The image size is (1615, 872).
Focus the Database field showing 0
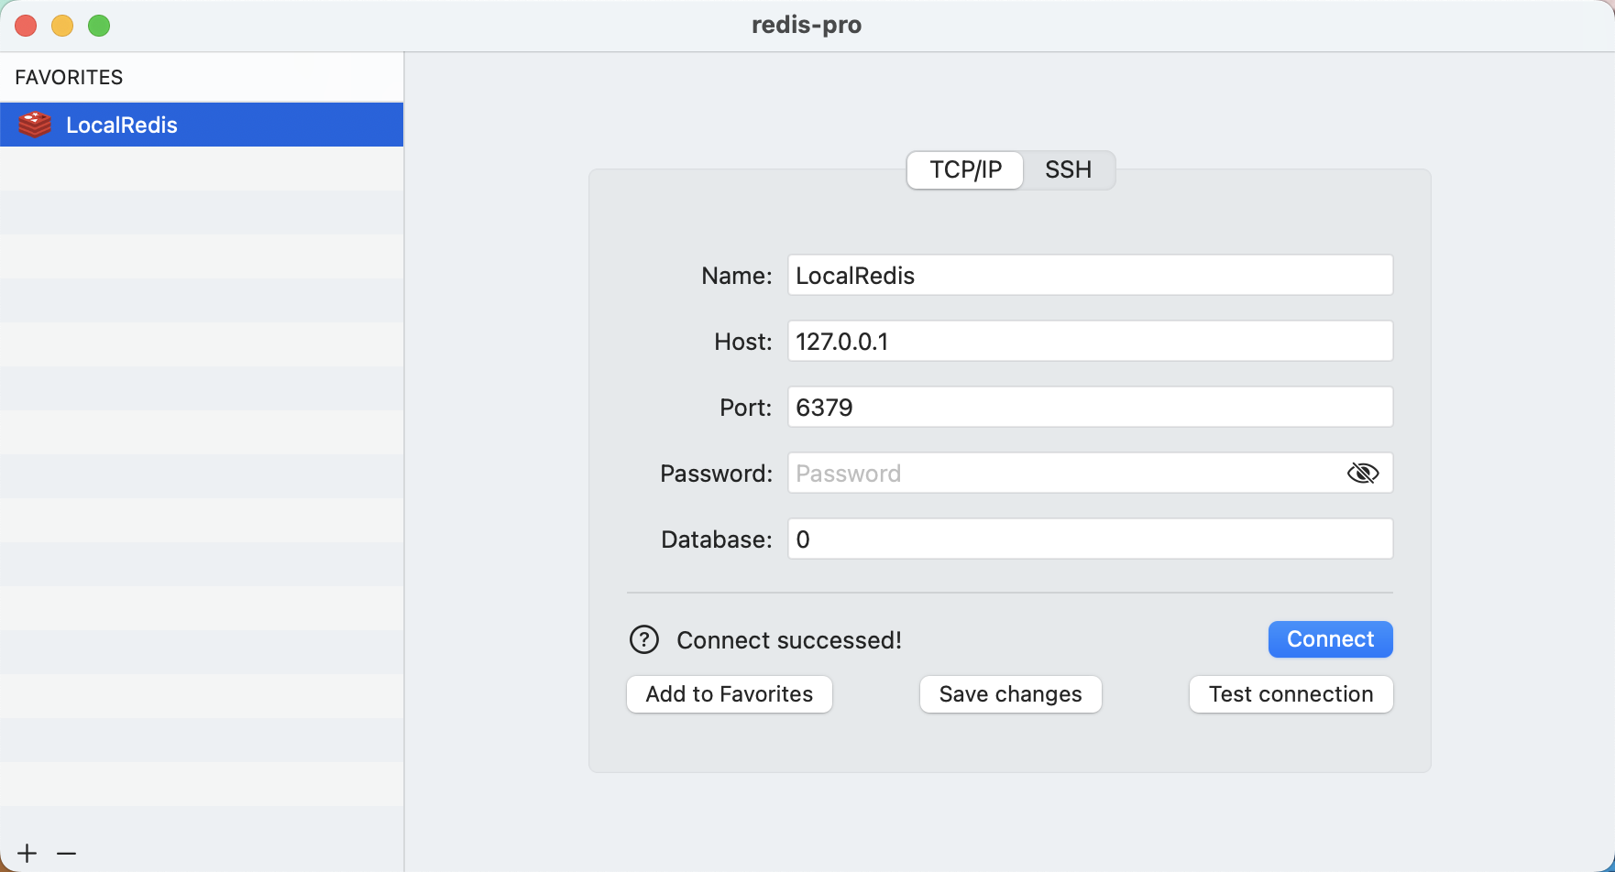click(x=1091, y=540)
